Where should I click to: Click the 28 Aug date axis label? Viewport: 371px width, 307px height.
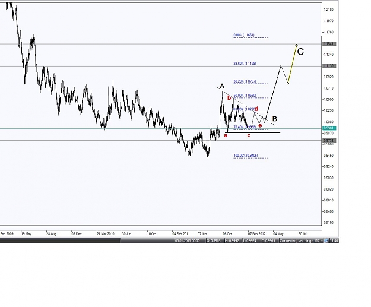(x=51, y=234)
